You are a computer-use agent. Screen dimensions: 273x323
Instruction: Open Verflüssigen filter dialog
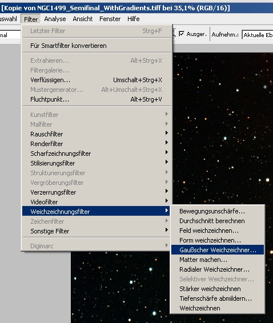(x=96, y=80)
